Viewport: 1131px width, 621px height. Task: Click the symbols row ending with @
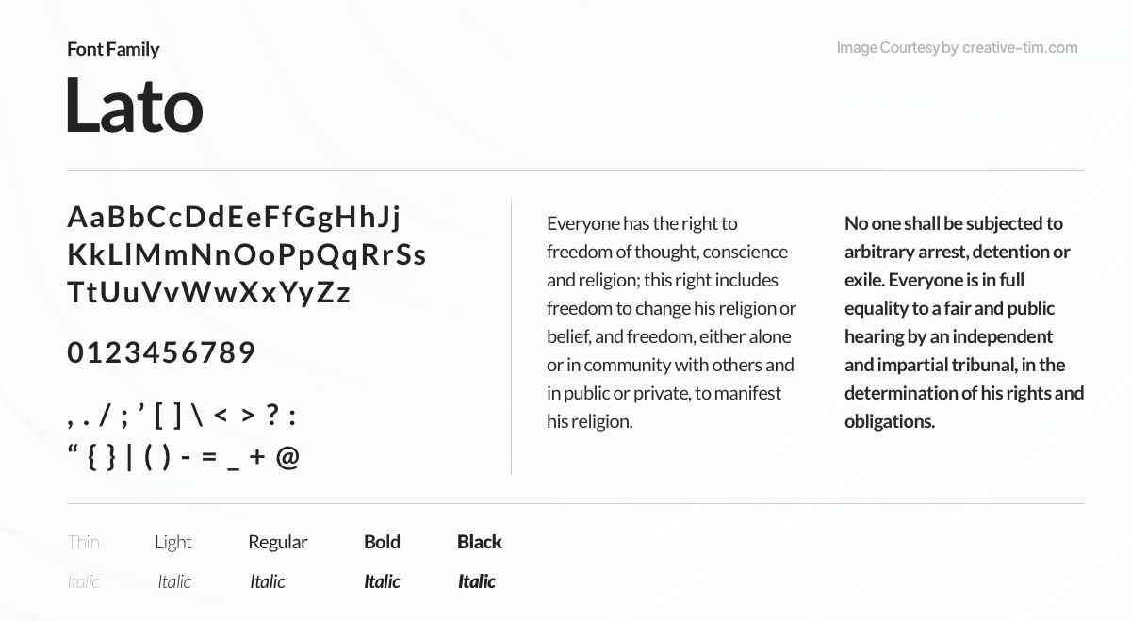[183, 458]
